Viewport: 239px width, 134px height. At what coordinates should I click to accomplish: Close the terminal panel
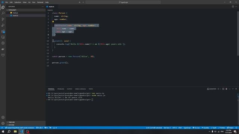pyautogui.click(x=236, y=89)
